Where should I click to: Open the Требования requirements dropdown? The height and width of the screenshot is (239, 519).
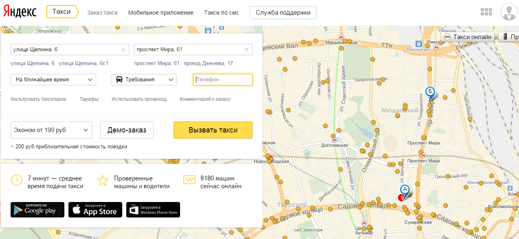(144, 80)
